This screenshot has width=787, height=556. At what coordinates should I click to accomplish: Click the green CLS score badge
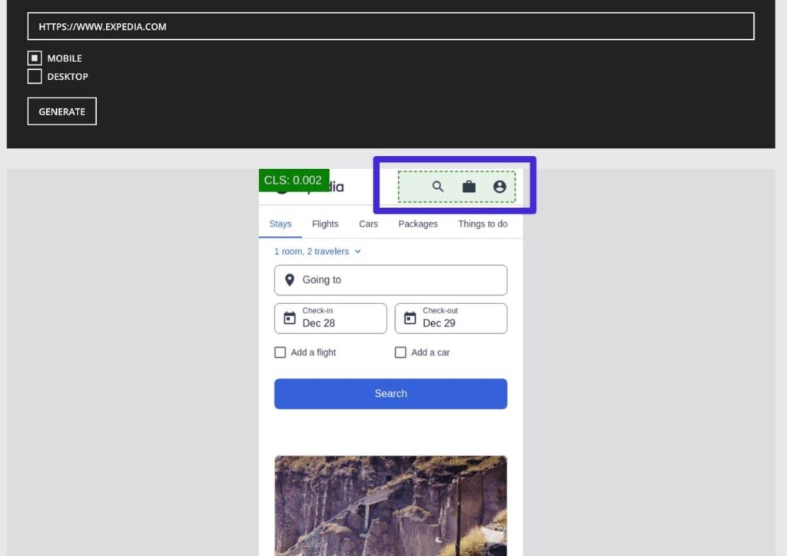tap(294, 180)
